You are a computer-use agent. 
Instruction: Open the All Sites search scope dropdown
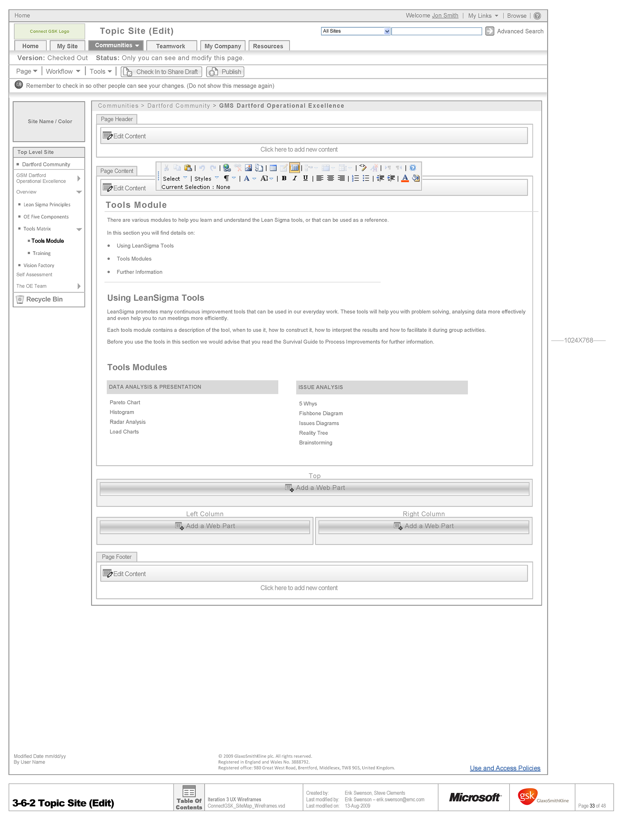coord(387,31)
